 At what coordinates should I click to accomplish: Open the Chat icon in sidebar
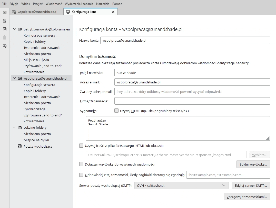pyautogui.click(x=5, y=46)
